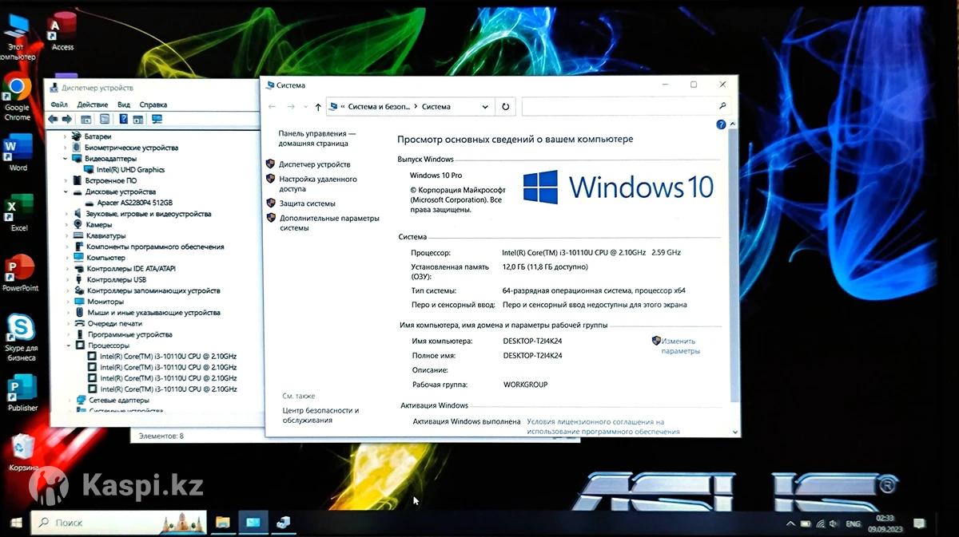Open the Windows Start menu
This screenshot has width=959, height=537.
tap(15, 523)
